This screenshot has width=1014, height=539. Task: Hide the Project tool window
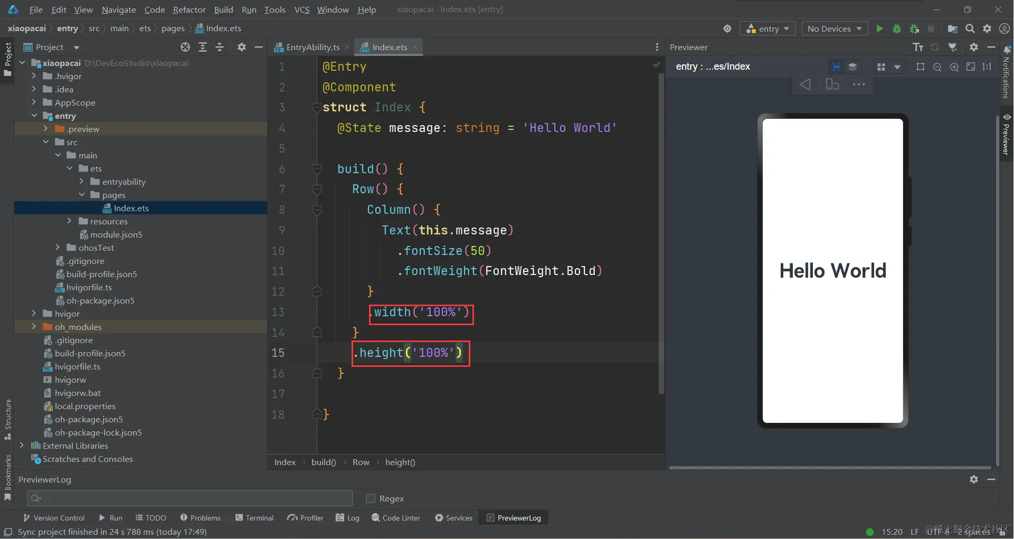tap(259, 47)
